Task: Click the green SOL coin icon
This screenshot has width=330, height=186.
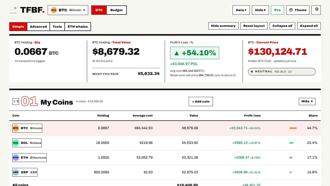Action: pos(16,143)
